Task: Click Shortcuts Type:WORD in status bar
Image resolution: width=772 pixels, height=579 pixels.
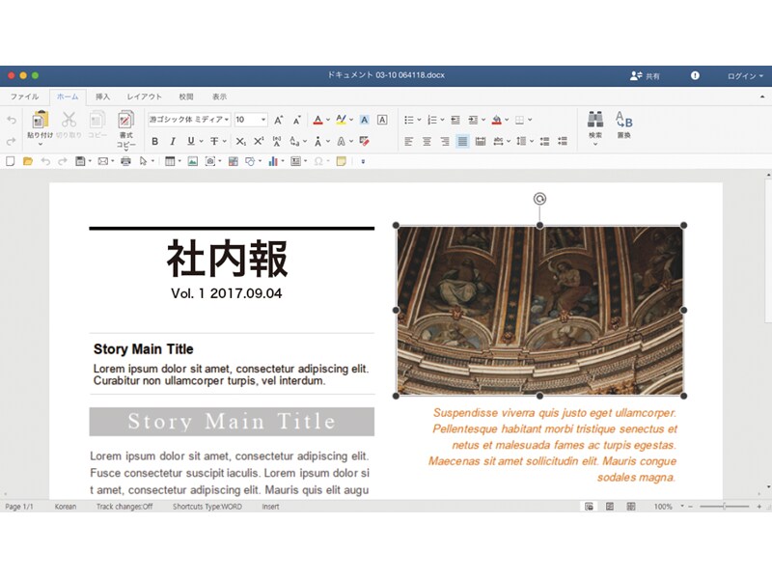Action: [x=207, y=507]
